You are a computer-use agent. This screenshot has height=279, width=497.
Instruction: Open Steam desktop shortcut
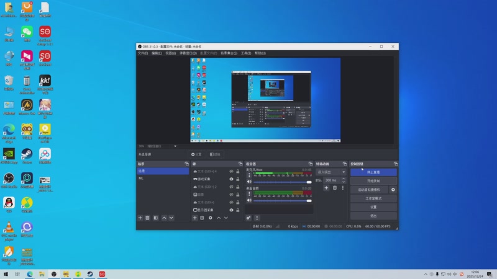pyautogui.click(x=27, y=156)
